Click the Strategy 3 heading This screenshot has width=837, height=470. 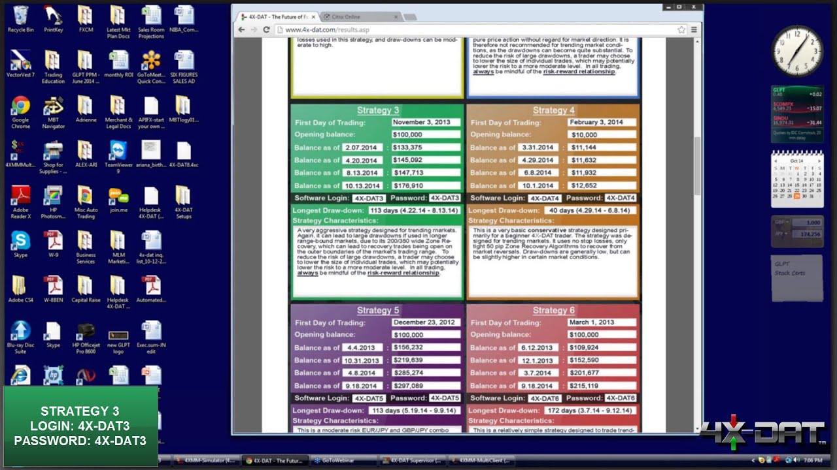tap(378, 110)
